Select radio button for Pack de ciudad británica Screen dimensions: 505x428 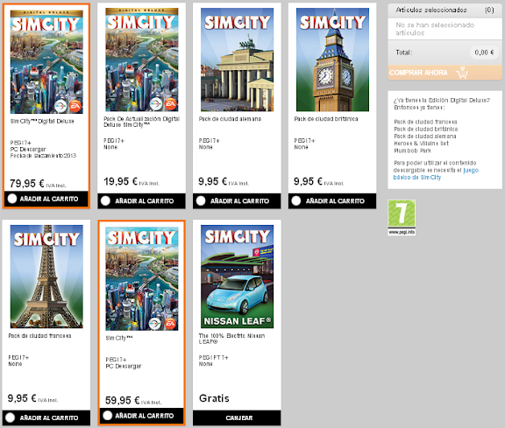coord(296,200)
